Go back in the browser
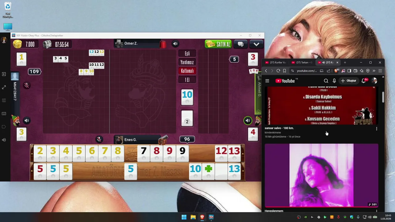The height and width of the screenshot is (222, 395). pyautogui.click(x=266, y=71)
